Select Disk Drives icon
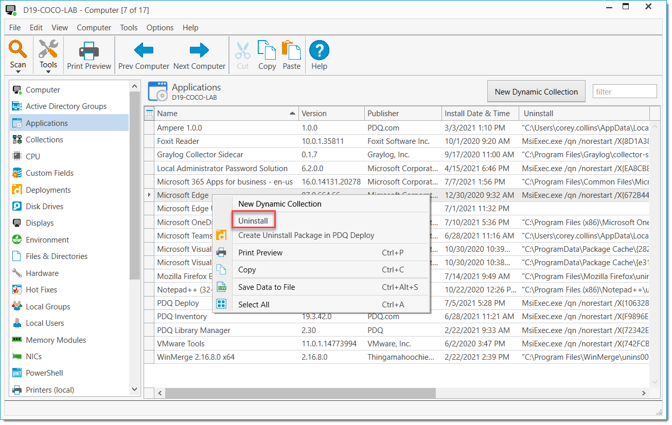This screenshot has height=425, width=672. pos(17,207)
